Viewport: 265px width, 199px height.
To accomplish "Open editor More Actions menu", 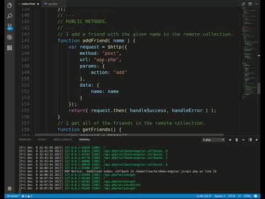I will 257,4.
